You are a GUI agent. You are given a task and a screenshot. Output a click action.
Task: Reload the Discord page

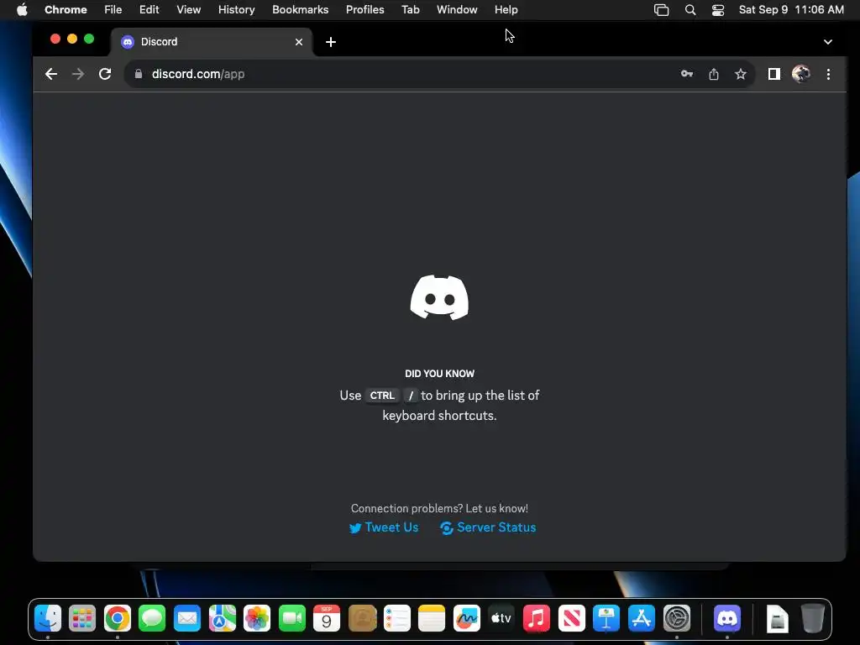pos(105,74)
